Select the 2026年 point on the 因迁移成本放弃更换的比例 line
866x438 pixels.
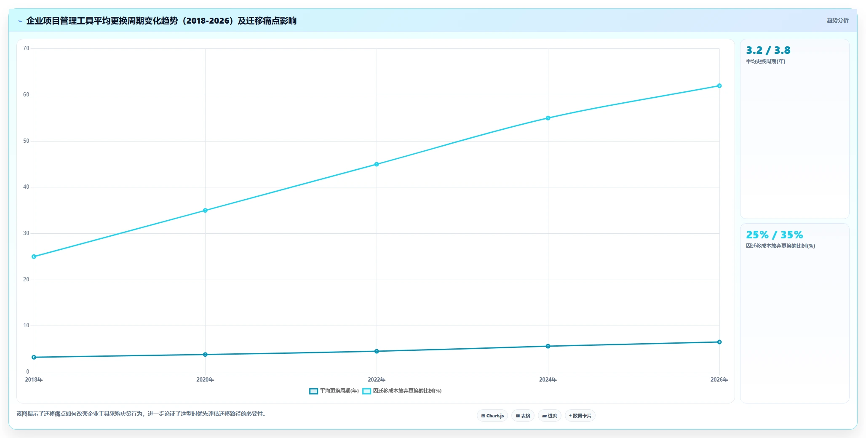(x=719, y=86)
